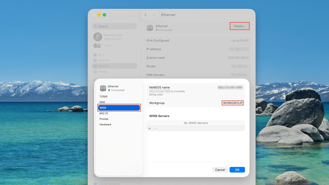
Task: Click the Malcolm Owen account avatar
Action: tap(98, 37)
